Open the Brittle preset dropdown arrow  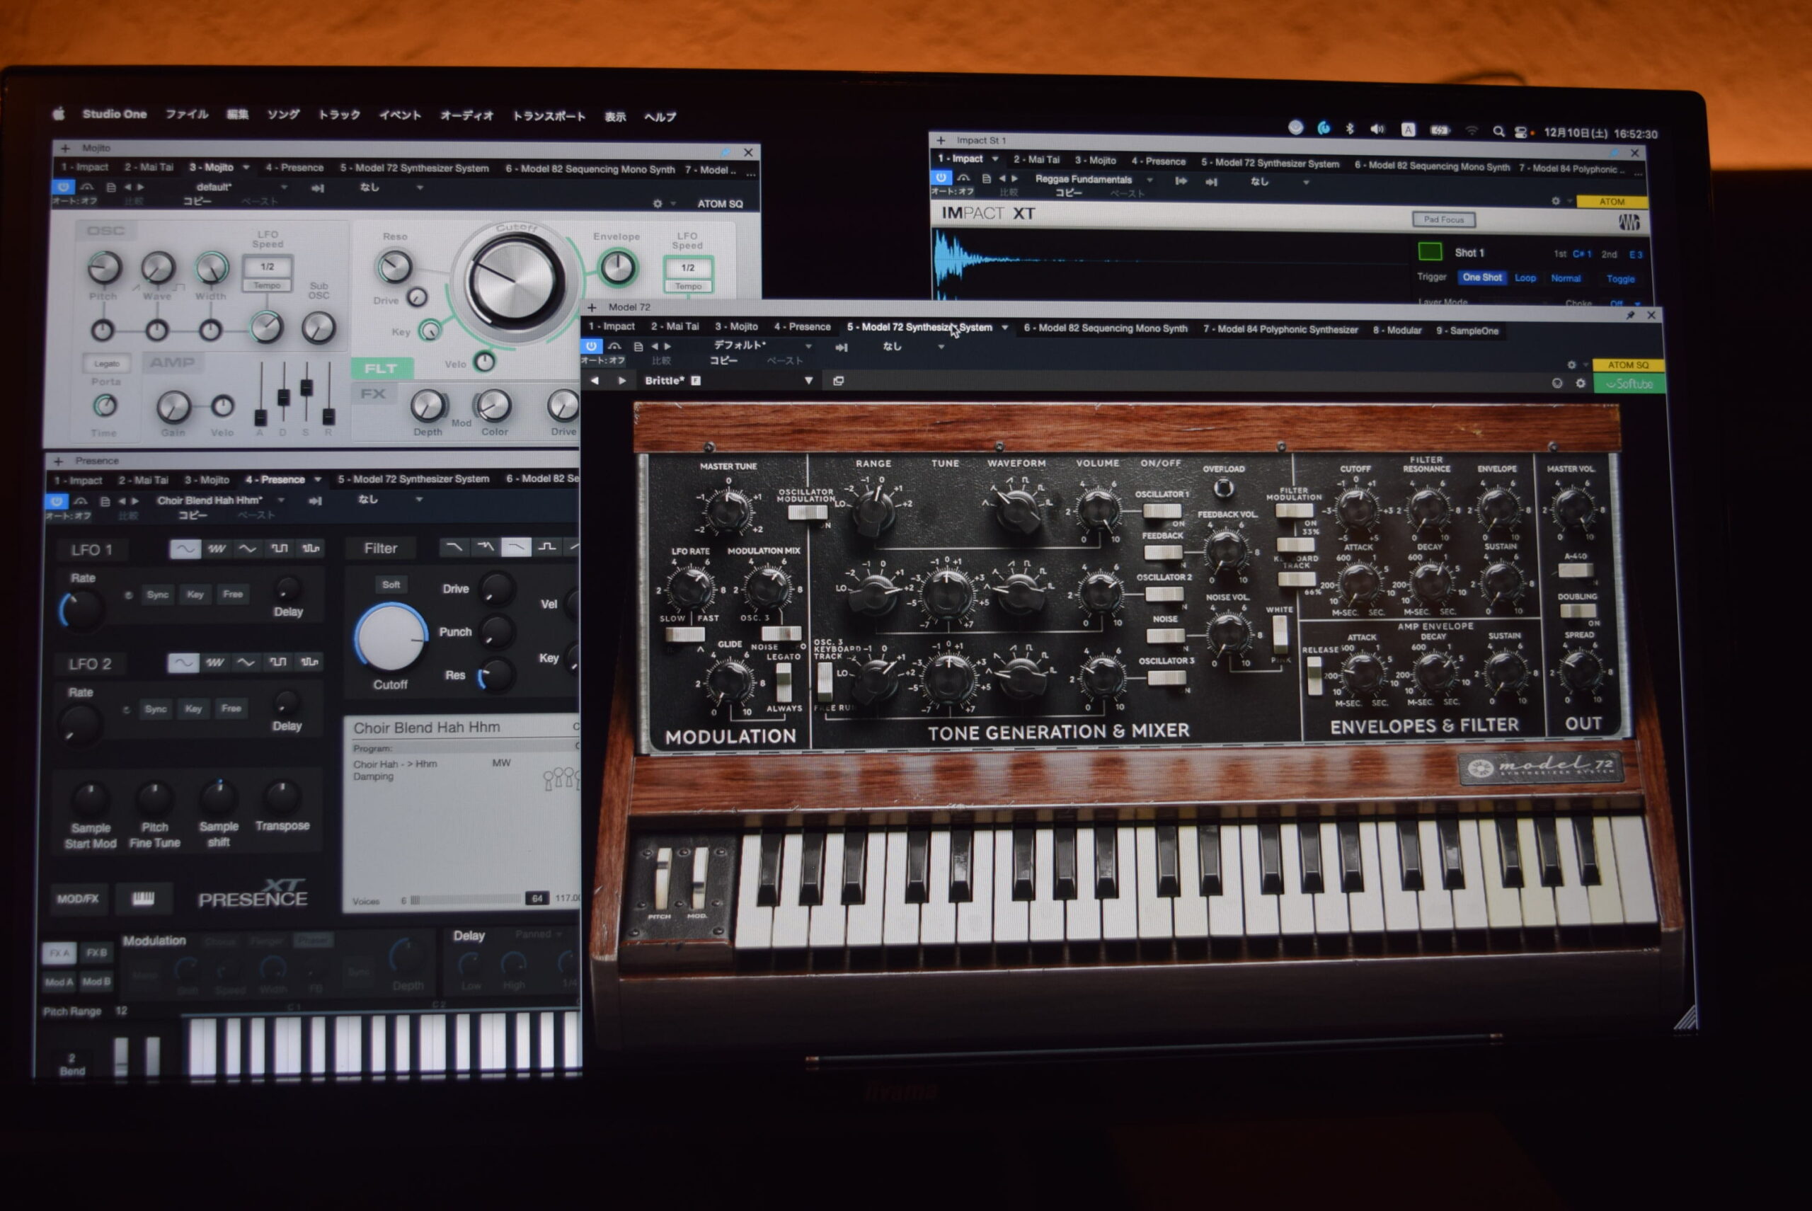pyautogui.click(x=809, y=380)
